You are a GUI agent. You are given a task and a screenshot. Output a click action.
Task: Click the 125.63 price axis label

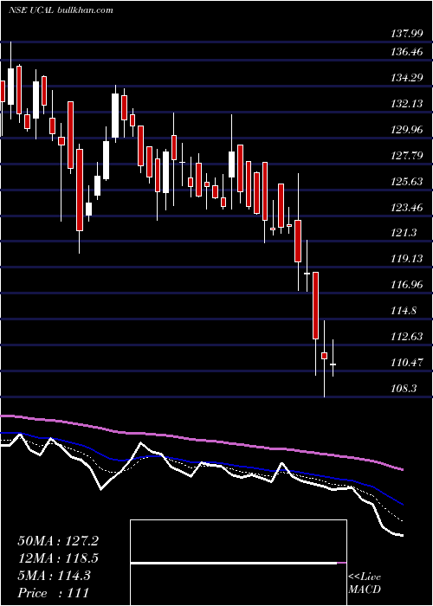point(407,181)
